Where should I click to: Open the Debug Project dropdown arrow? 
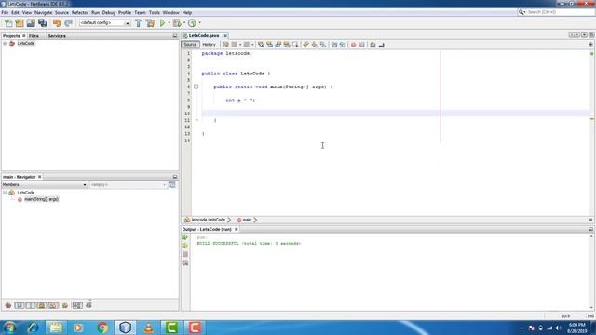click(184, 23)
